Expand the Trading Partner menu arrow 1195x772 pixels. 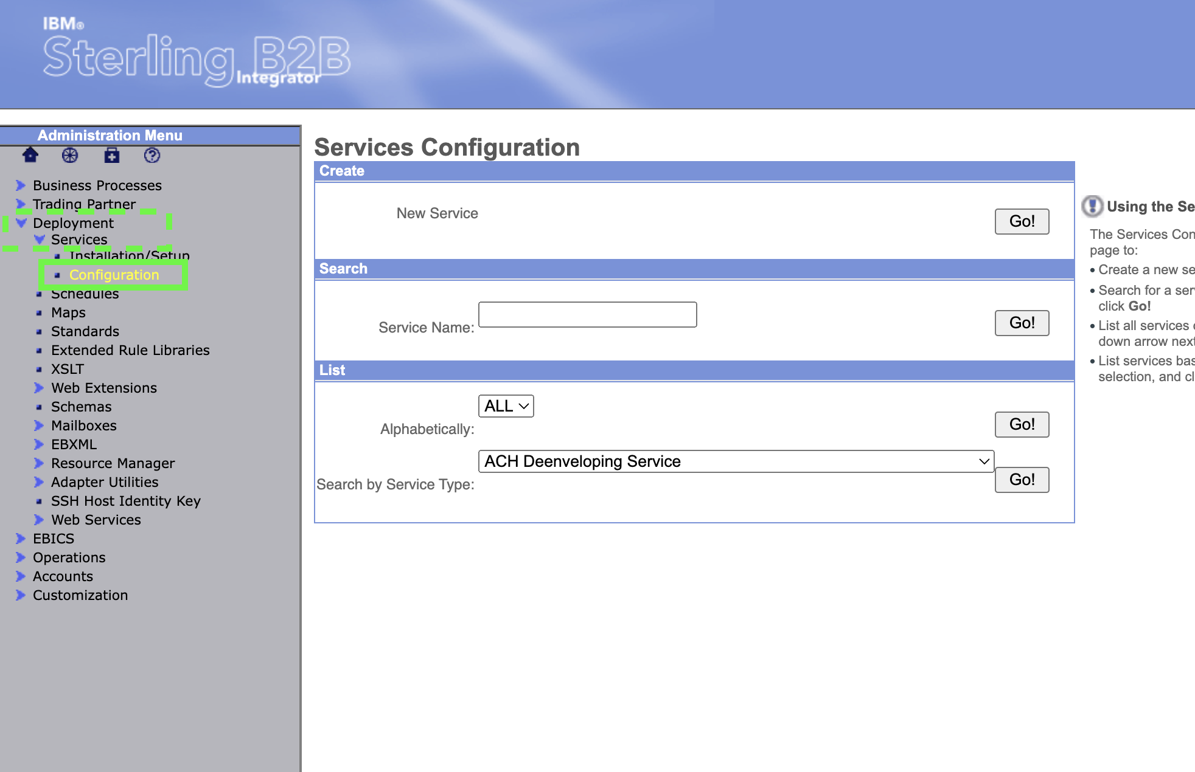[x=21, y=204]
